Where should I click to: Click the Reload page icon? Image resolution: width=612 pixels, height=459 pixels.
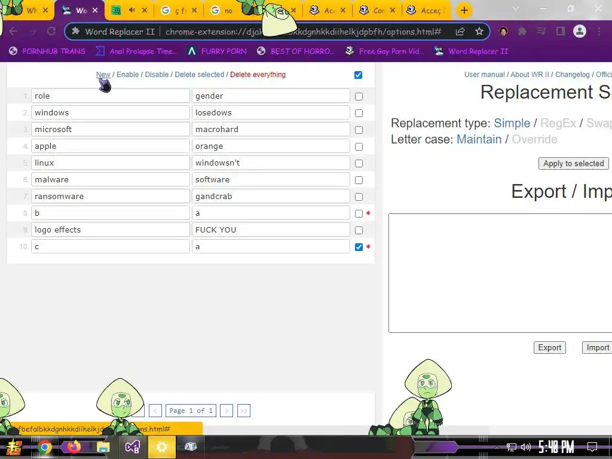[x=51, y=31]
